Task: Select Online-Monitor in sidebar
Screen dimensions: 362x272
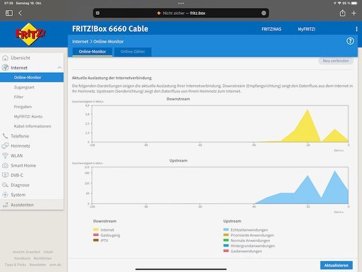Action: [x=32, y=77]
